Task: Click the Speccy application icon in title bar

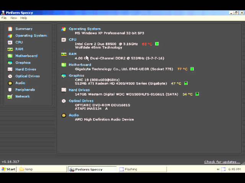Action: point(3,13)
